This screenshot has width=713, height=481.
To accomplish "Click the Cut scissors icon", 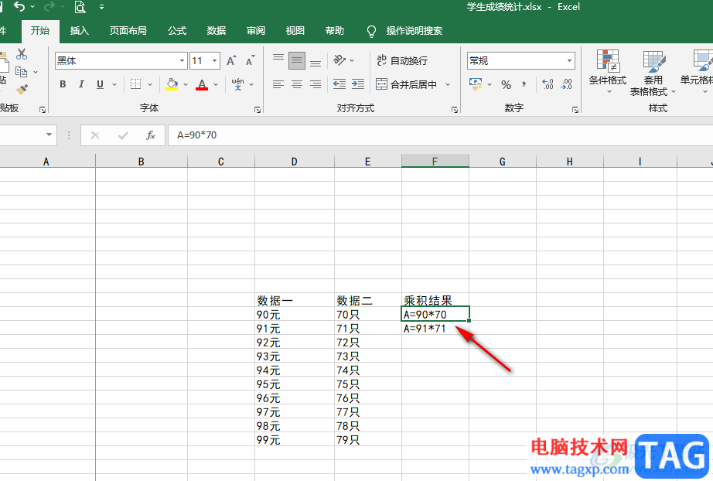I will tap(22, 54).
